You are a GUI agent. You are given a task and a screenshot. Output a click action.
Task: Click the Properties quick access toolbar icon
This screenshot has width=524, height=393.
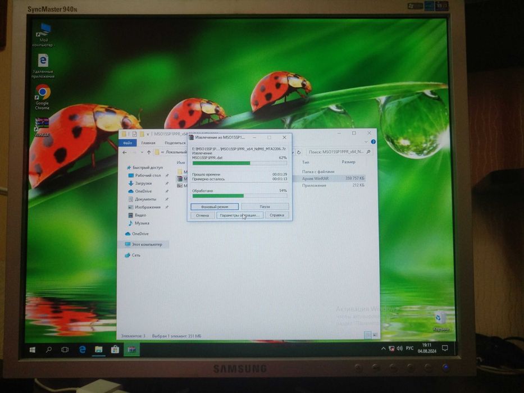(x=134, y=134)
